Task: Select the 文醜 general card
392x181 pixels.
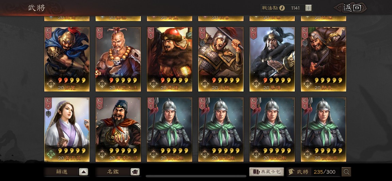Action: pos(221,59)
